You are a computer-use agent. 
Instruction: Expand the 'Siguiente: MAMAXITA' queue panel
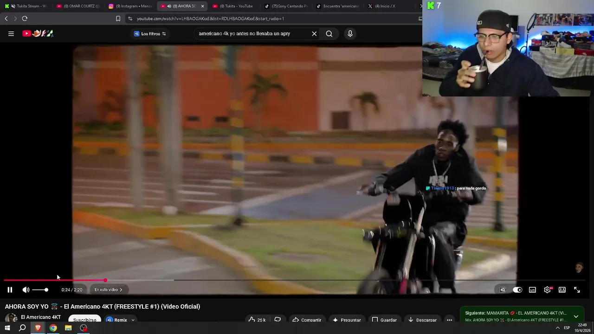click(x=576, y=316)
